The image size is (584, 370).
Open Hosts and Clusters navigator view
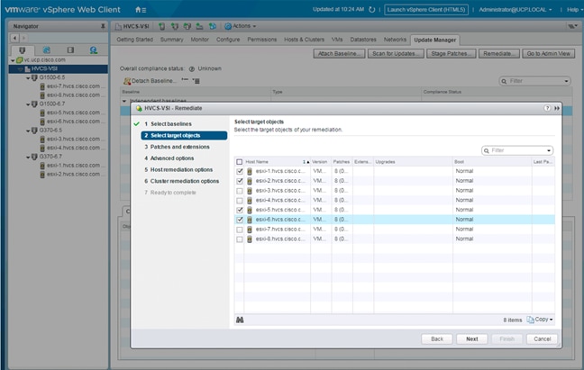[23, 50]
